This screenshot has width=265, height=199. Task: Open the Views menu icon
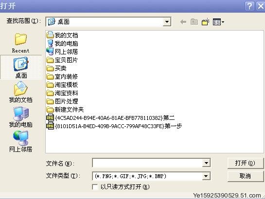pos(218,22)
